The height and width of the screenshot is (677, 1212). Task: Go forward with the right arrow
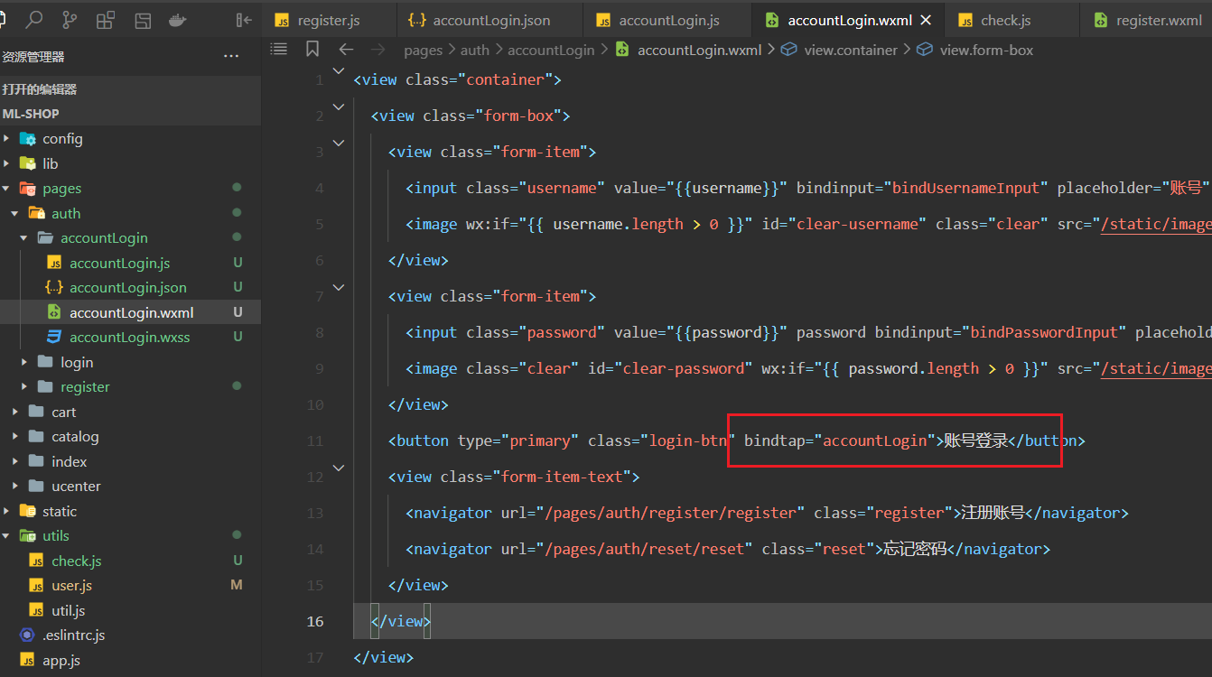tap(378, 50)
